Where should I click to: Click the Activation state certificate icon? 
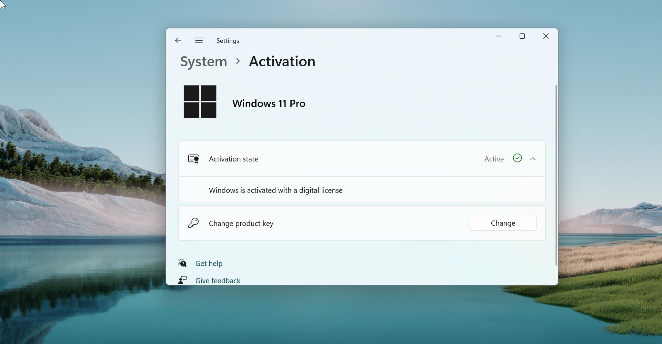click(x=193, y=159)
